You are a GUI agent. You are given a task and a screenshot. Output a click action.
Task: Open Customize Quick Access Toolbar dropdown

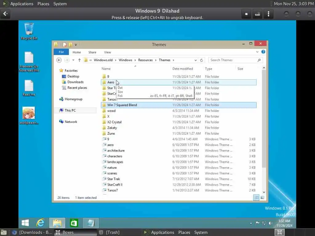tap(76, 45)
